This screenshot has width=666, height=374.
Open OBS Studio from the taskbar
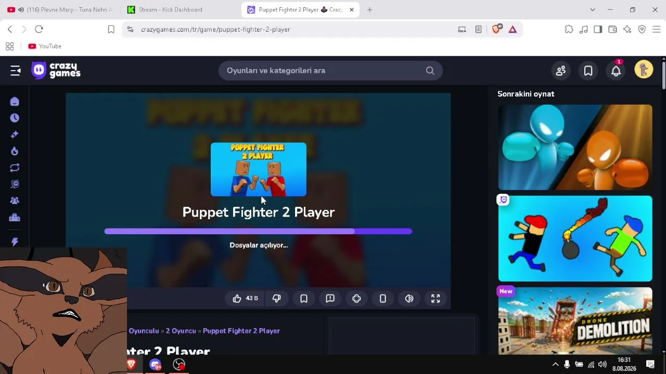[x=179, y=365]
